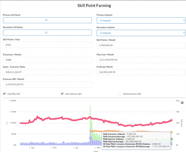
Task: Click the 'Skill Point Farming' heading
Action: [94, 5]
